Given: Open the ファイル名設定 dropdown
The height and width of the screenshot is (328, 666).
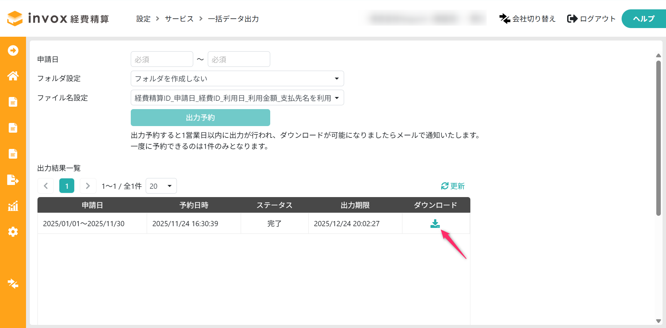Looking at the screenshot, I should (237, 98).
